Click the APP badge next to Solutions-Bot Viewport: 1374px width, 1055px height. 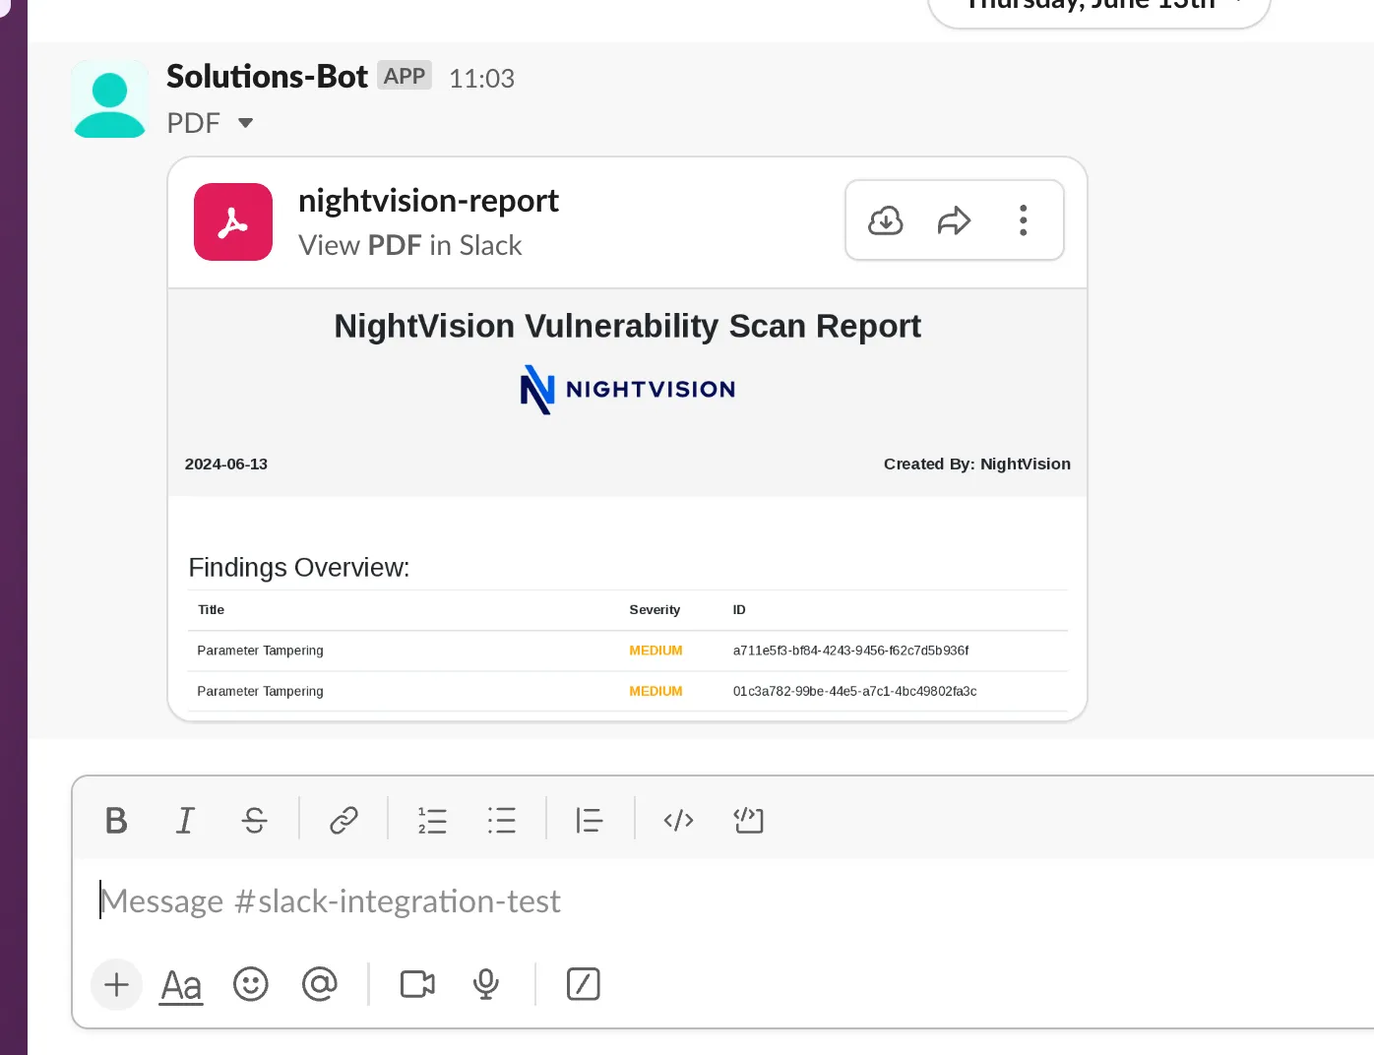(405, 76)
